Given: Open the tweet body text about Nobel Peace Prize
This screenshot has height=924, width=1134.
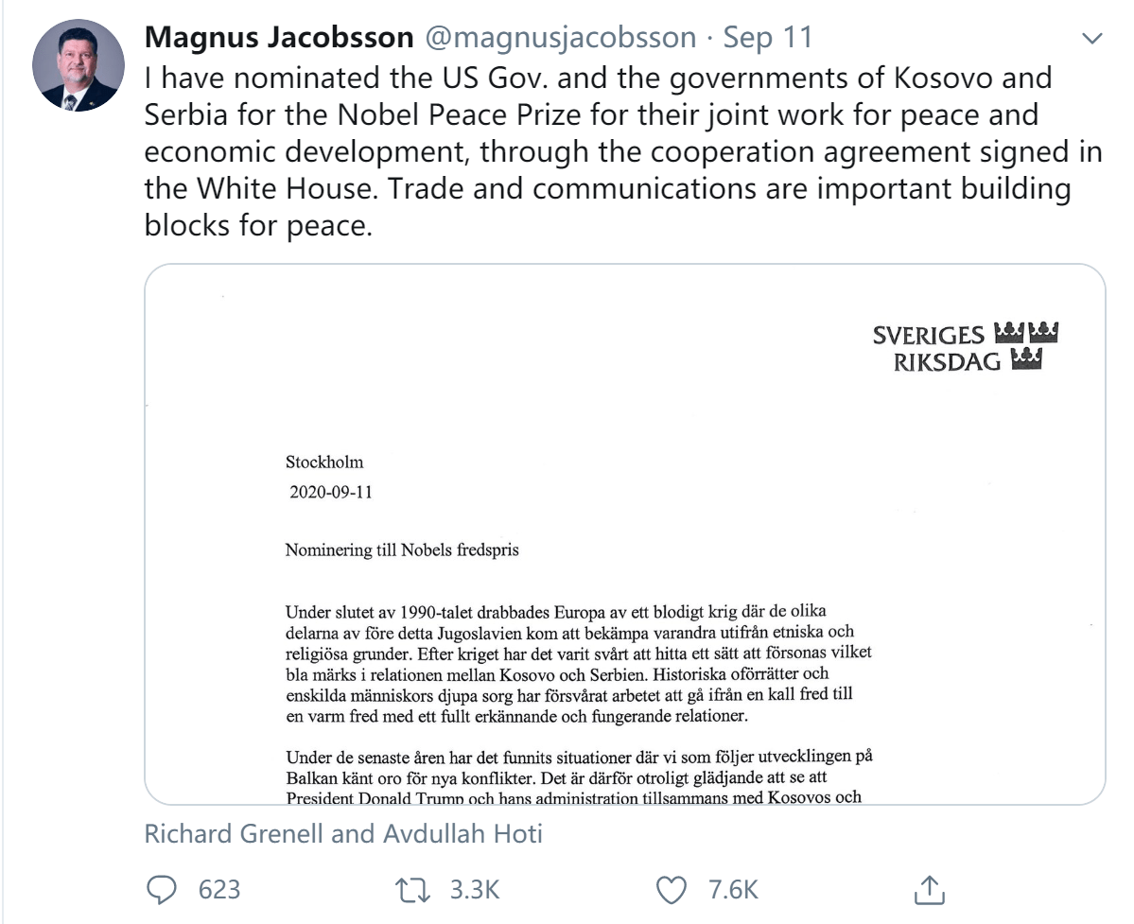Looking at the screenshot, I should pos(623,152).
